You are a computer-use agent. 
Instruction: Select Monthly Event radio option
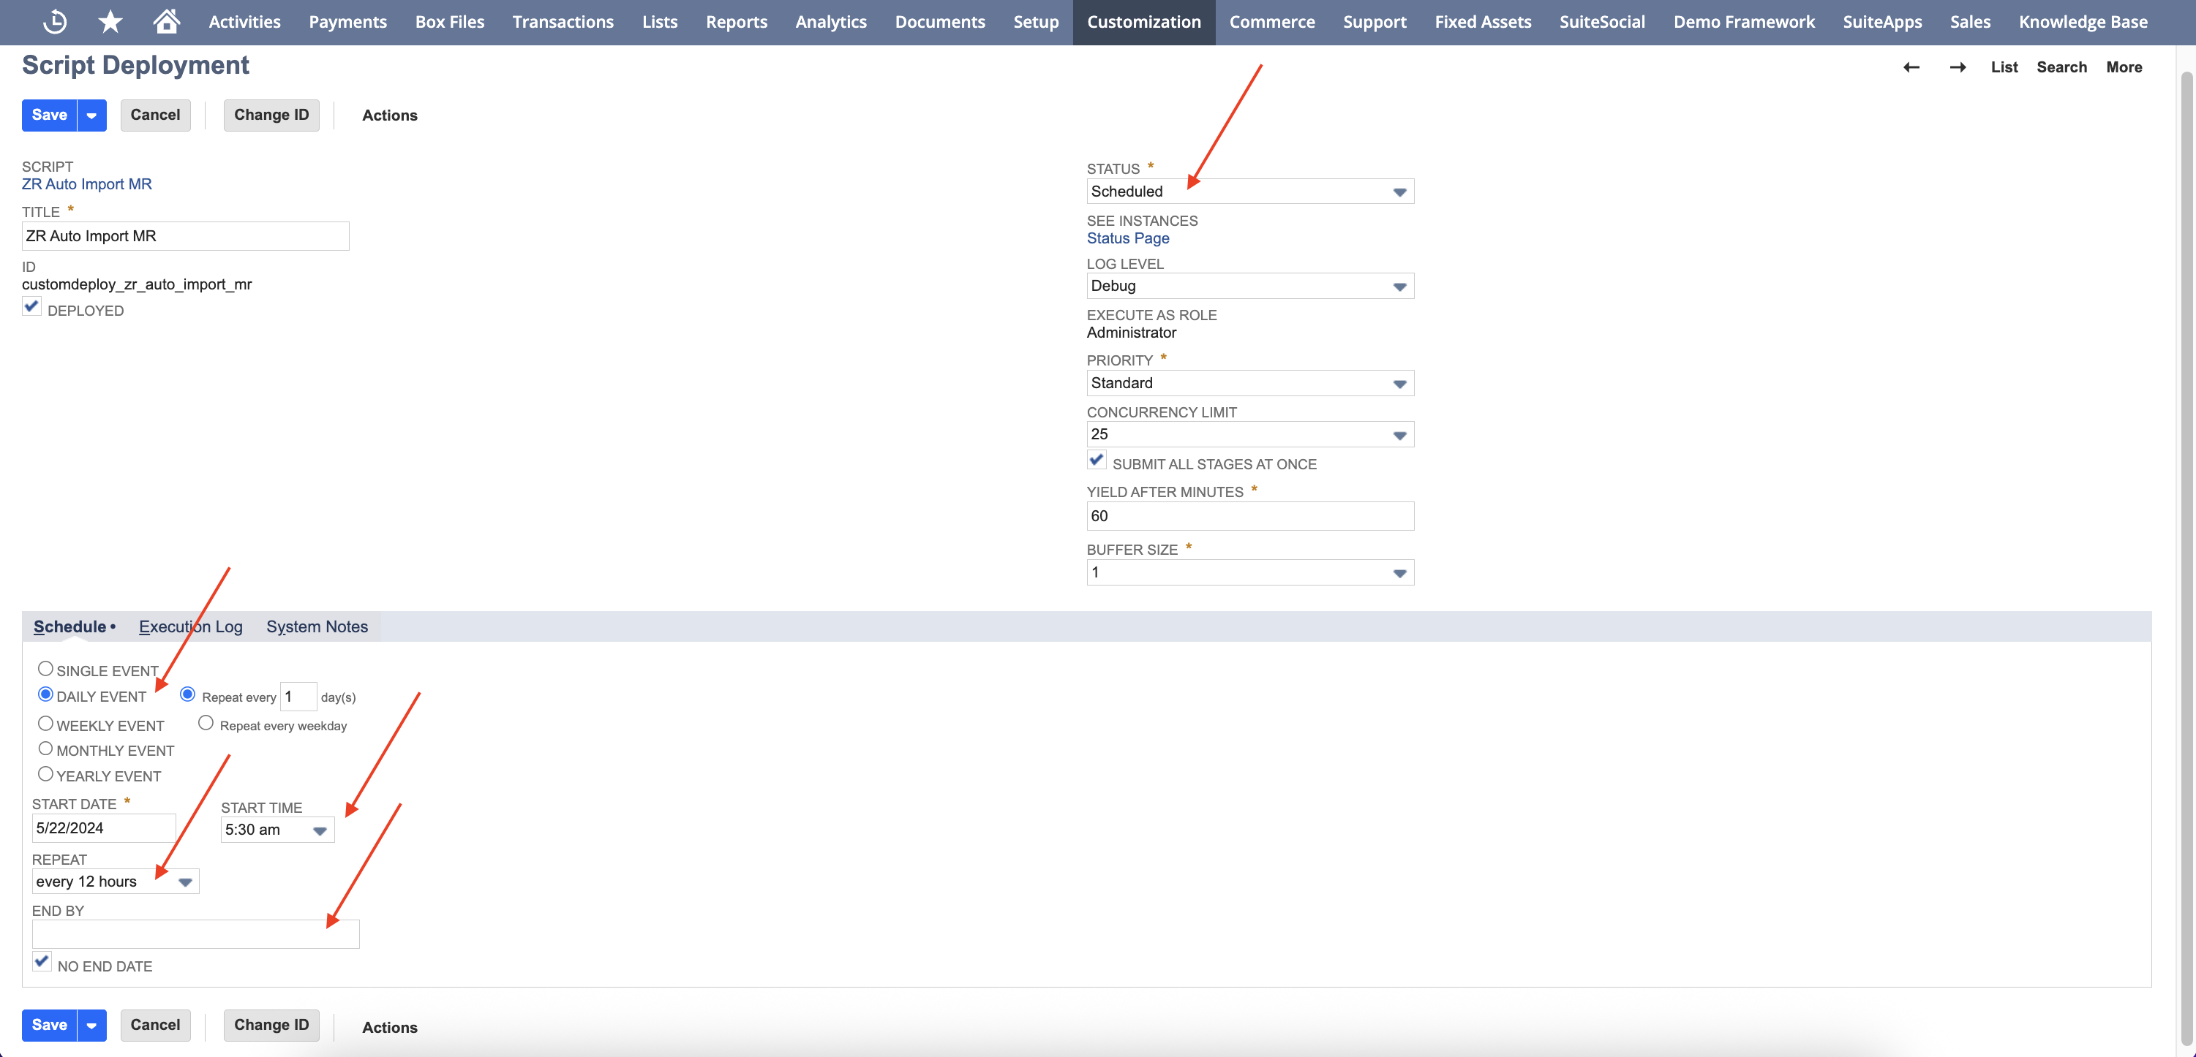[x=46, y=749]
